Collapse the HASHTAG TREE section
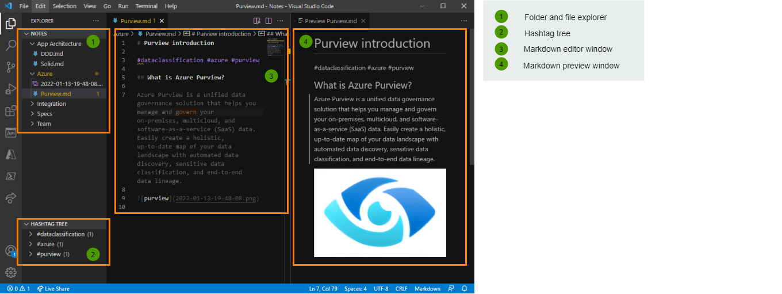Screen dimensions: 782x294 (x=26, y=224)
